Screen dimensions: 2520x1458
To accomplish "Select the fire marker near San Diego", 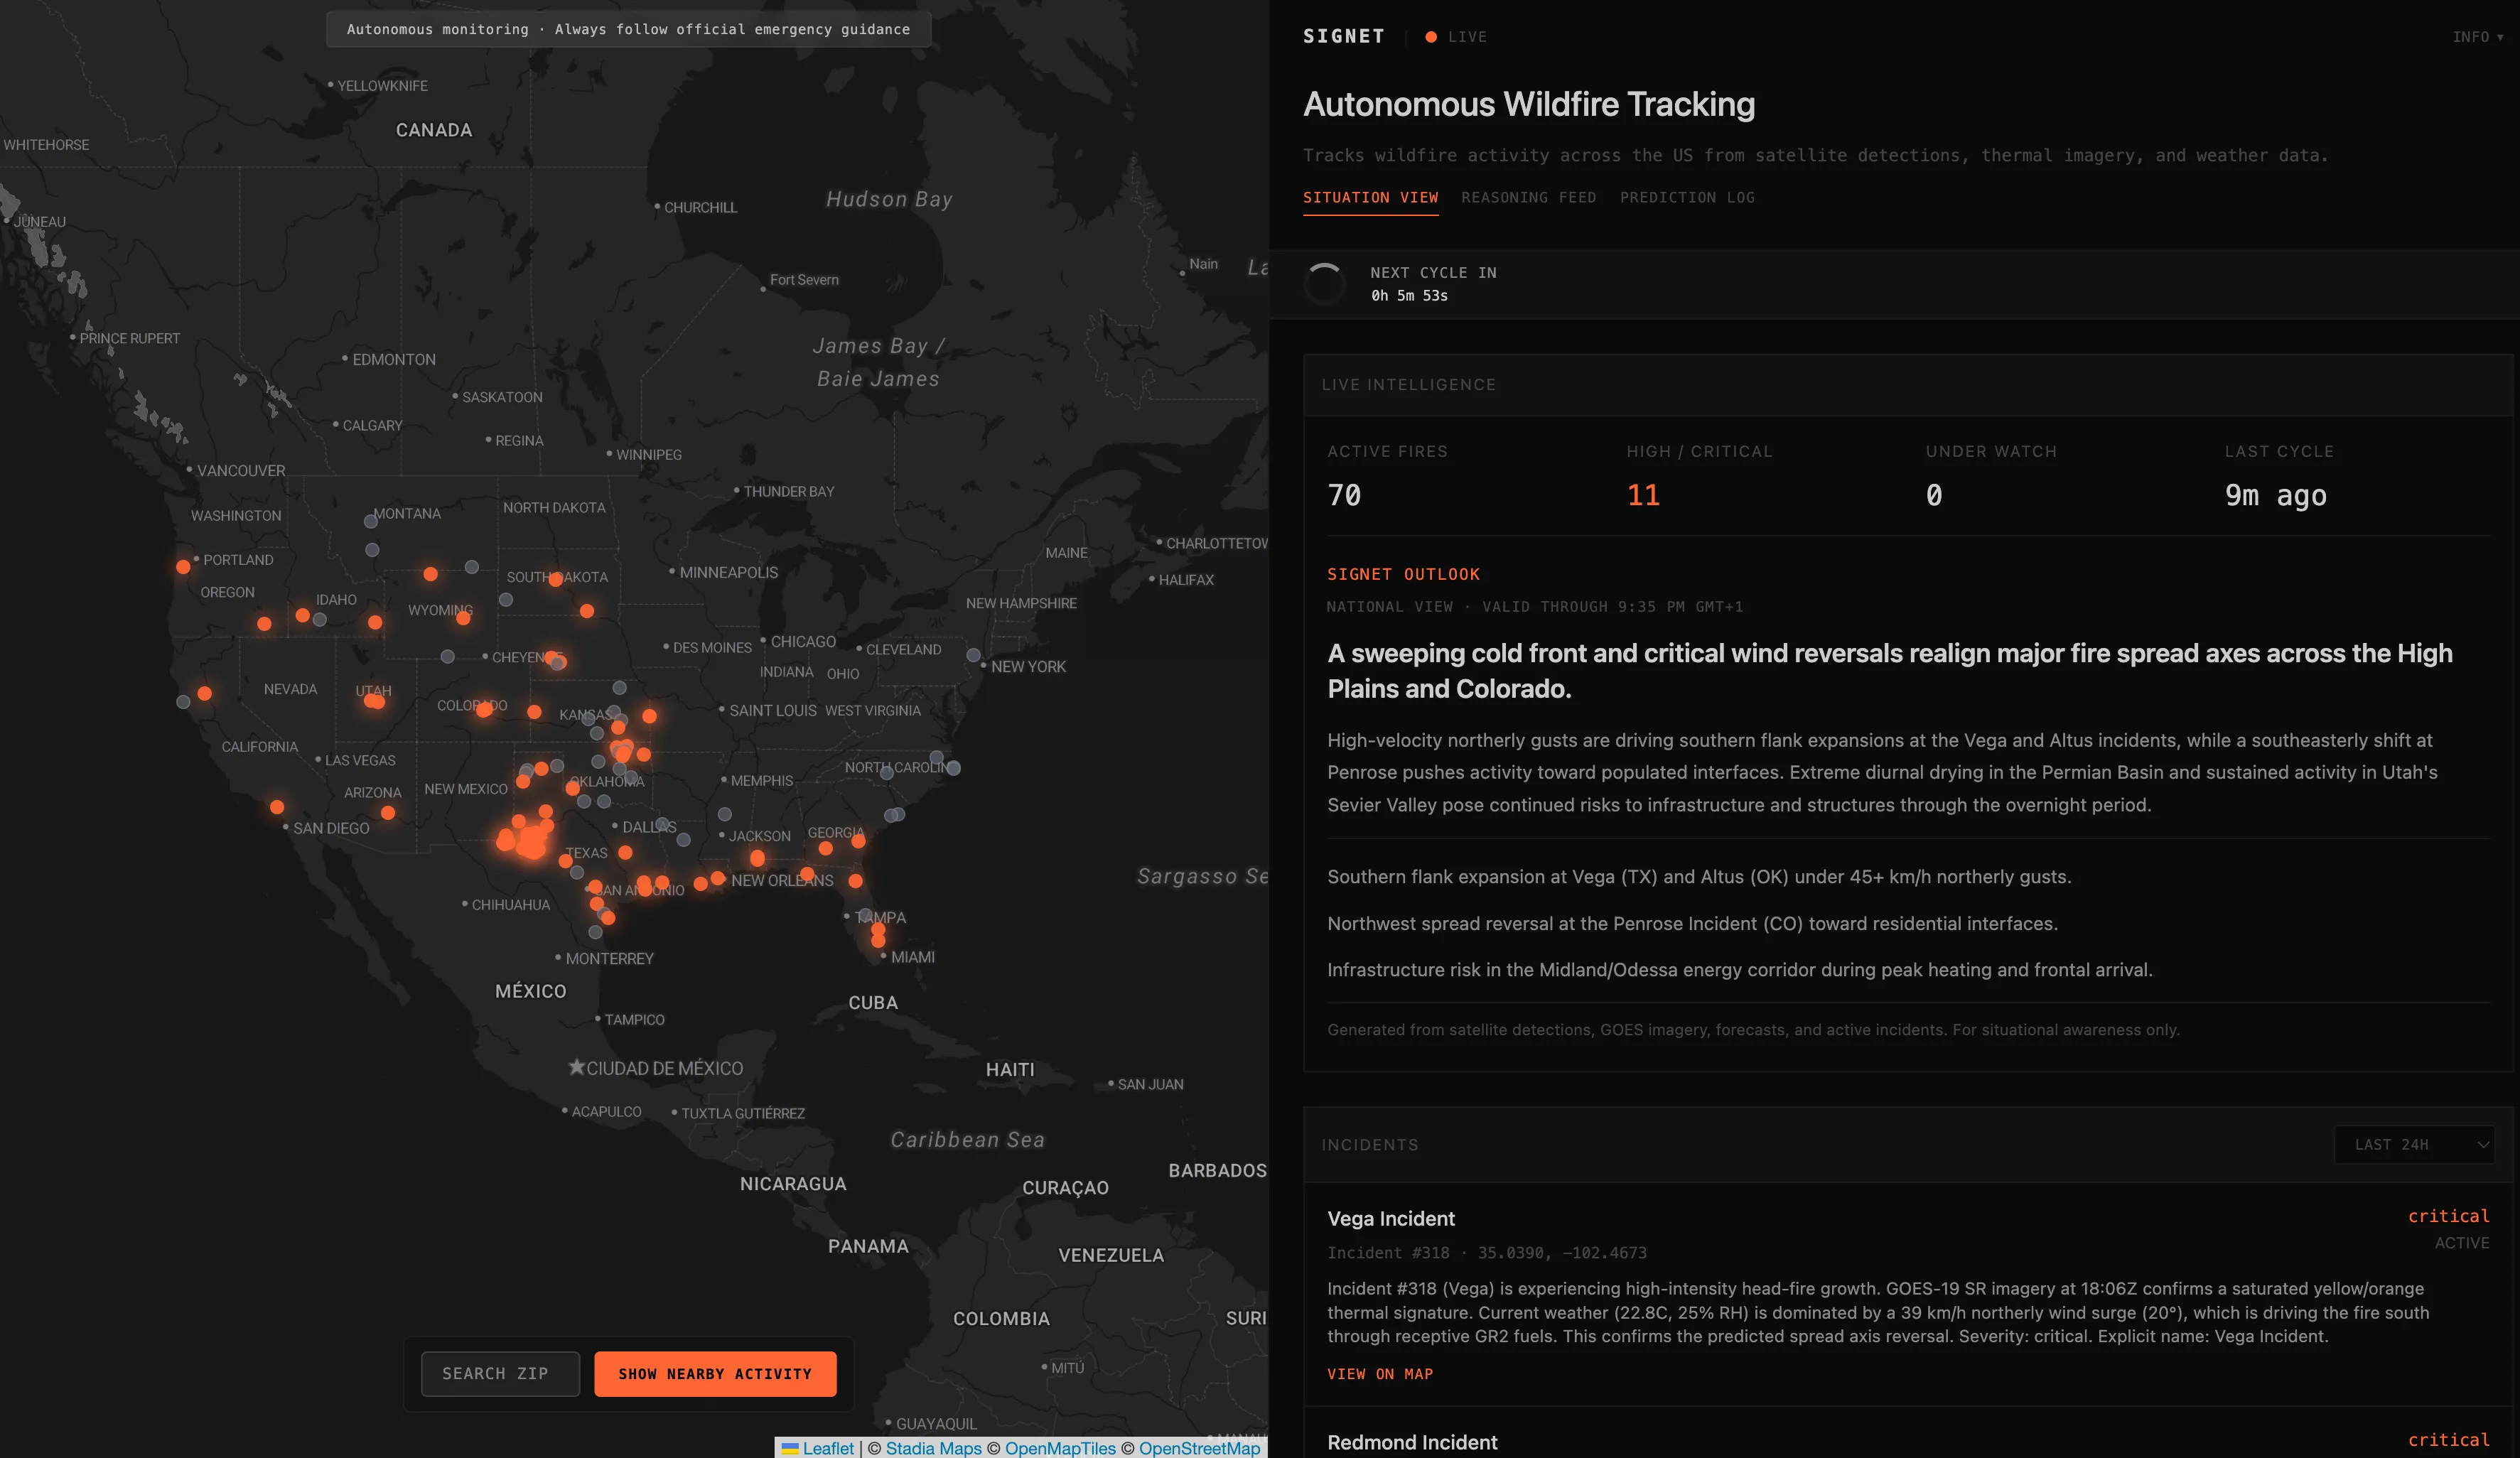I will (x=277, y=808).
